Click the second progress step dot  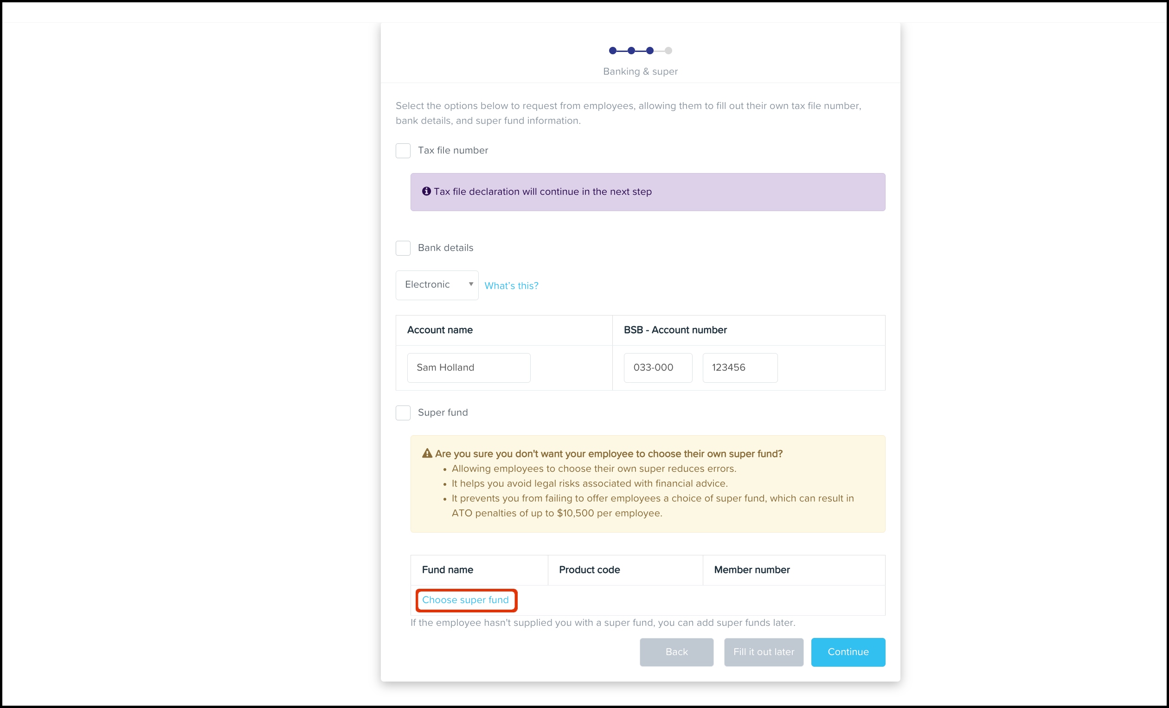click(631, 51)
